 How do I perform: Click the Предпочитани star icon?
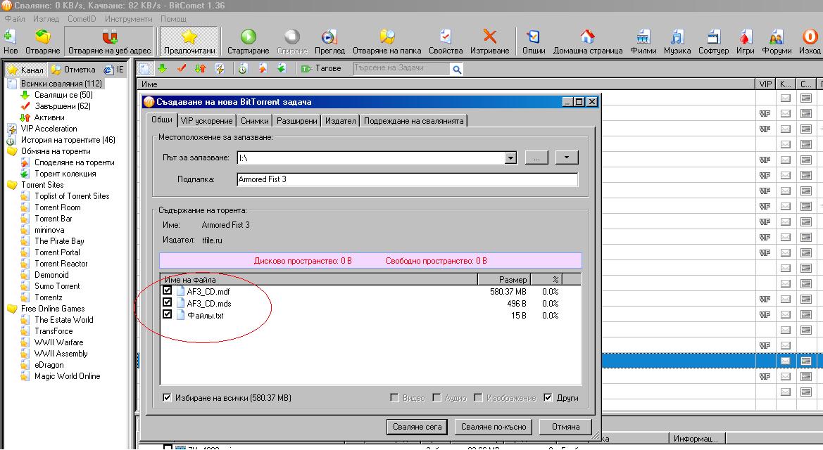[x=189, y=37]
